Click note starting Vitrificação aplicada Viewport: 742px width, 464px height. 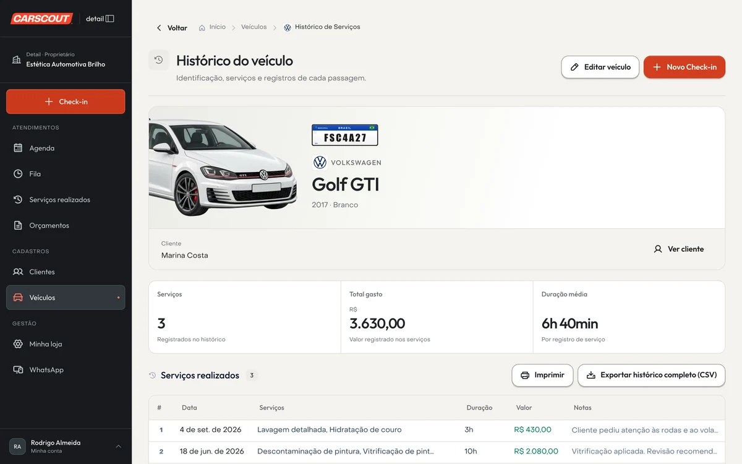coord(644,451)
